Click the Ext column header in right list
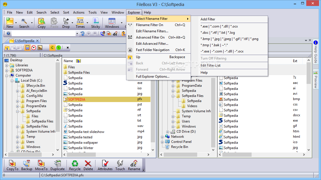Image resolution: width=321 pixels, height=180 pixels. [x=295, y=61]
